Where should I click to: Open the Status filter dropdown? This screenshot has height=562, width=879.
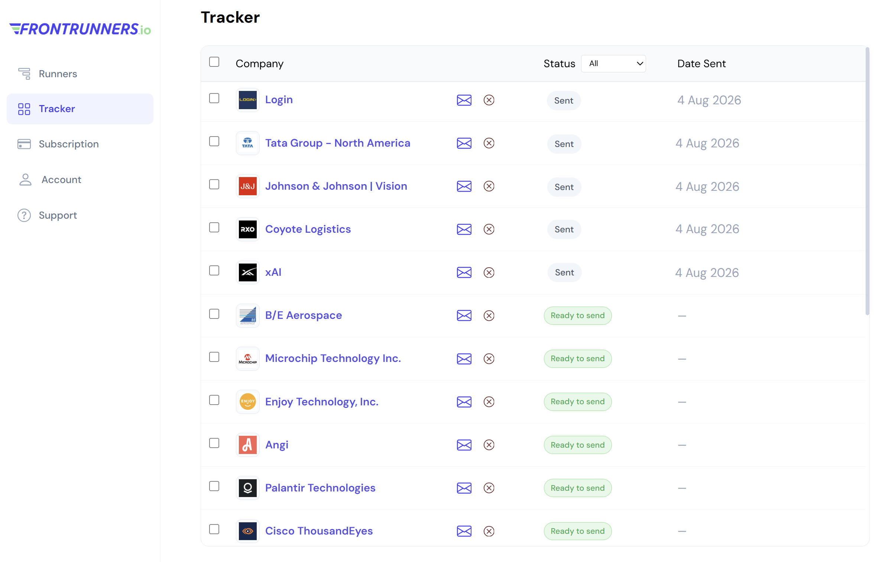613,63
